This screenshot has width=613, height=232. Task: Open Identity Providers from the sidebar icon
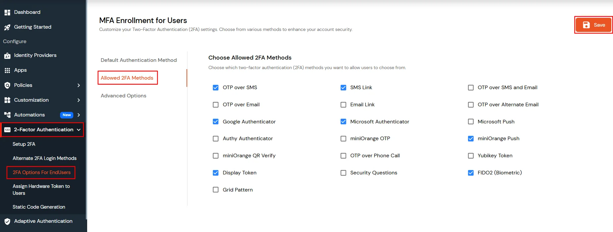point(7,55)
